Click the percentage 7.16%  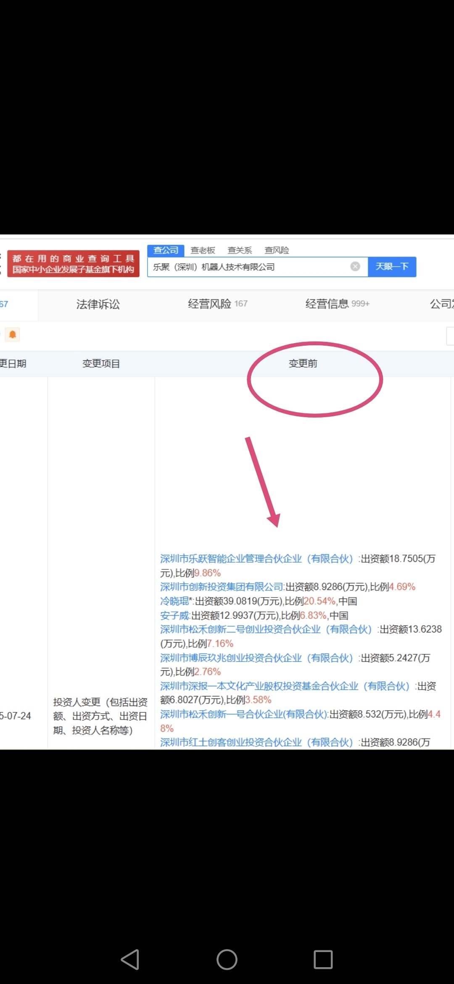(220, 643)
